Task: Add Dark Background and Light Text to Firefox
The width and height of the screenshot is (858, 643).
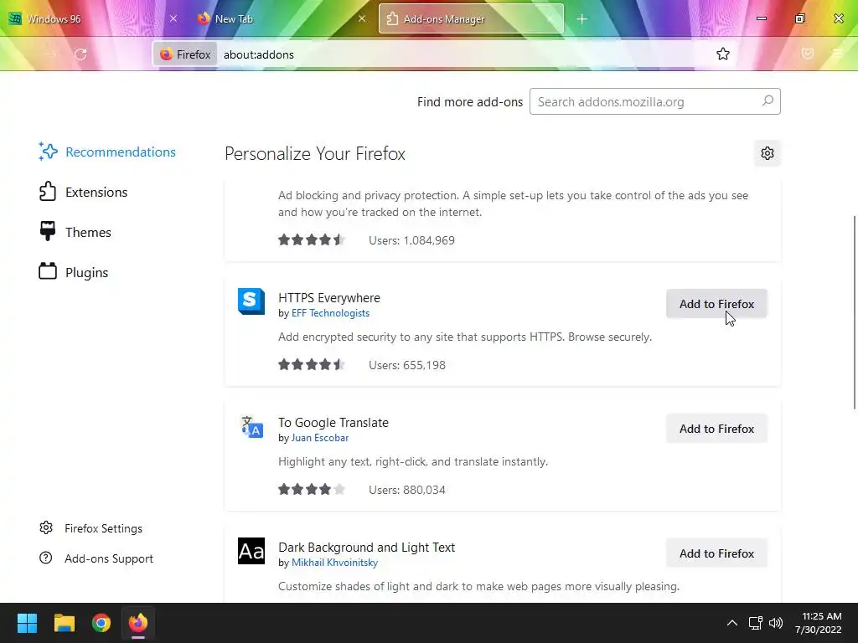Action: tap(716, 553)
